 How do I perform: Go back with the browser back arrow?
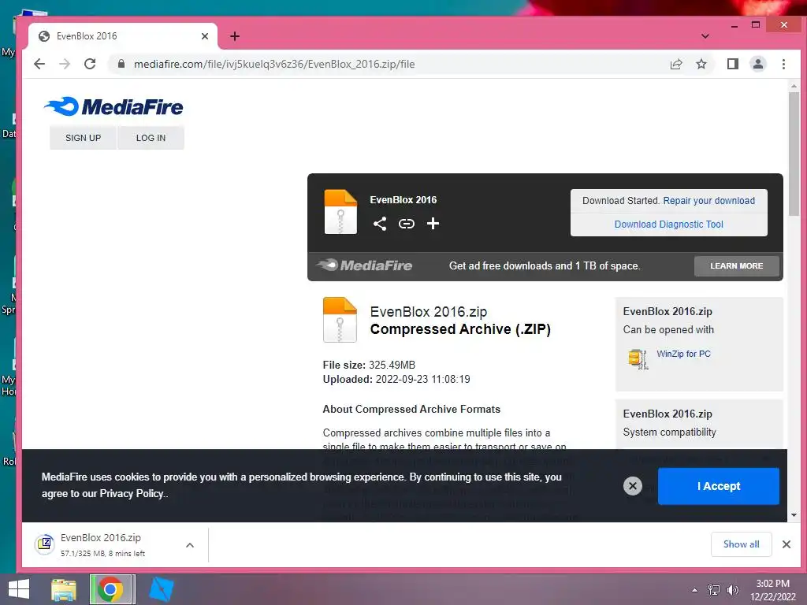click(x=39, y=64)
